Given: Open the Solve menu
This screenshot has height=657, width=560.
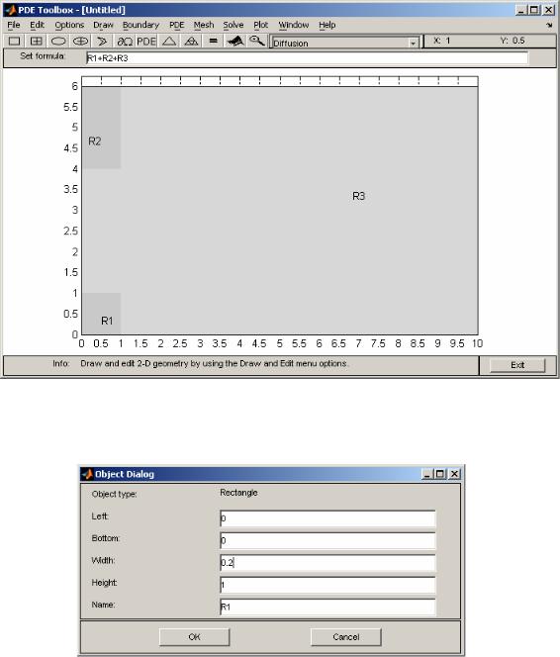Looking at the screenshot, I should coord(233,25).
